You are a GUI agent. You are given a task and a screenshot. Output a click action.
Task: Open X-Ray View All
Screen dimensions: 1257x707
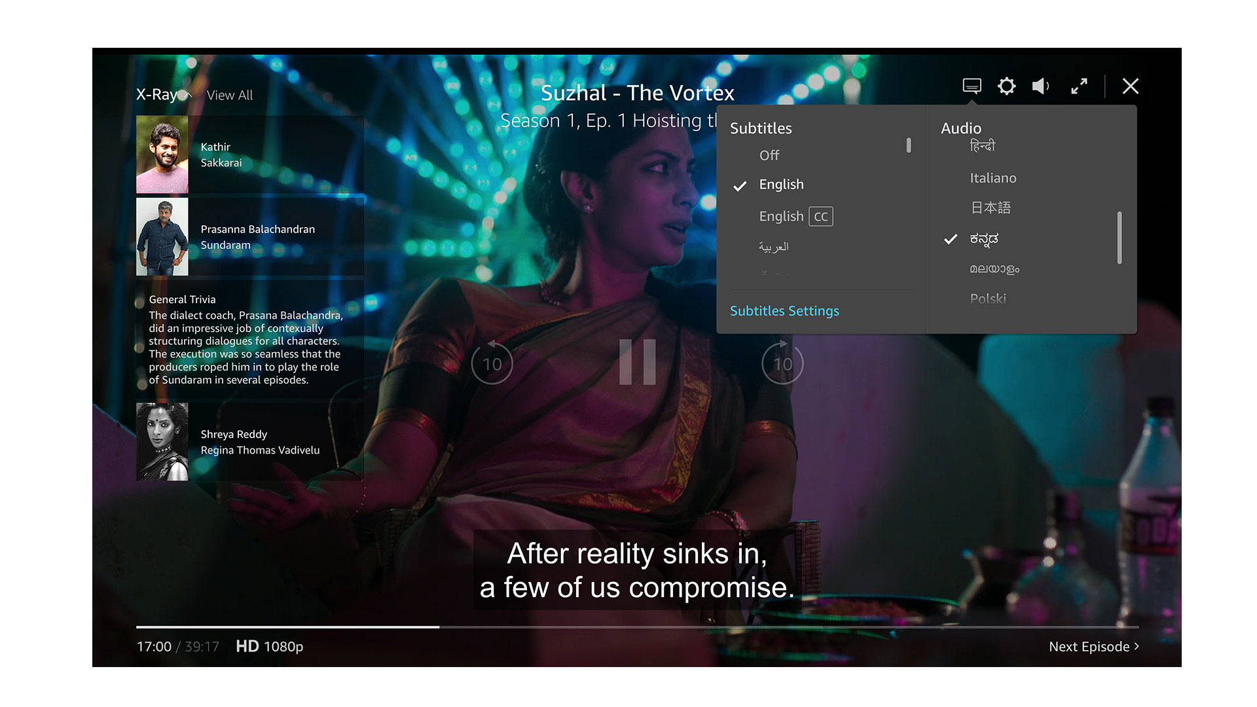tap(230, 95)
